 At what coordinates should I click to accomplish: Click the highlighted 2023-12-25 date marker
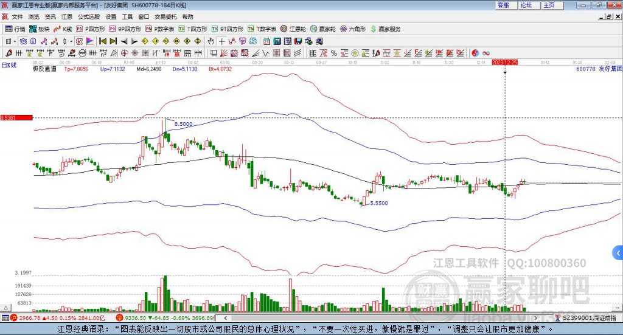point(504,62)
